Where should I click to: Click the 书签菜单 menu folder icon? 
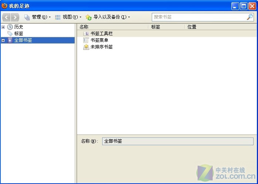(x=86, y=40)
